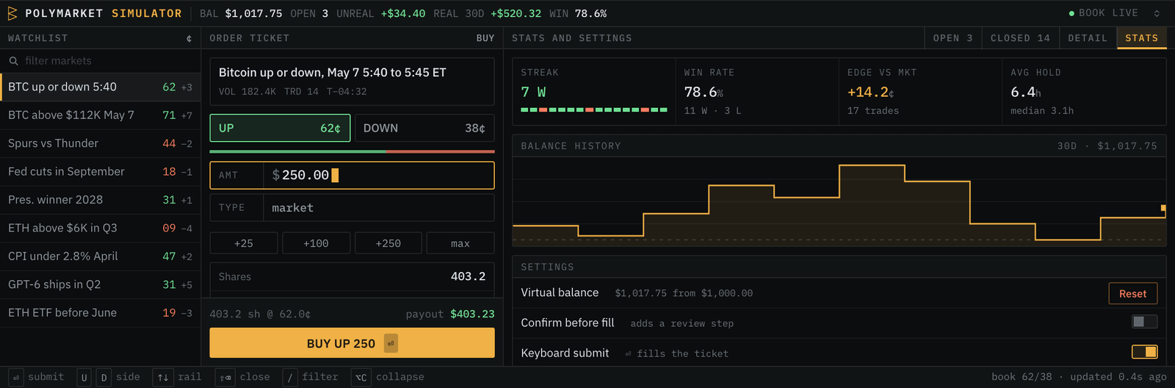Select BTC up or down 5:40 market

[x=101, y=87]
